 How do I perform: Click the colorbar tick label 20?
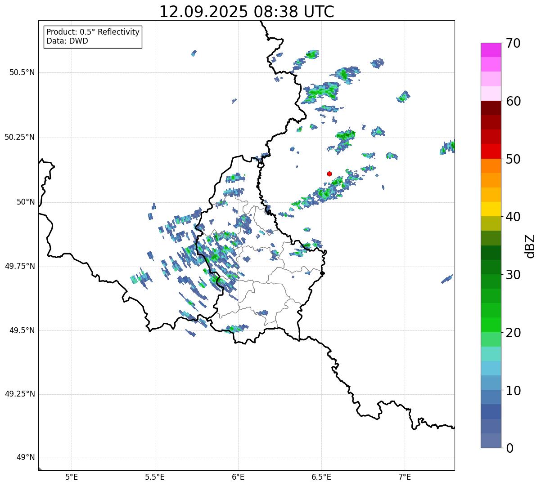click(x=513, y=333)
